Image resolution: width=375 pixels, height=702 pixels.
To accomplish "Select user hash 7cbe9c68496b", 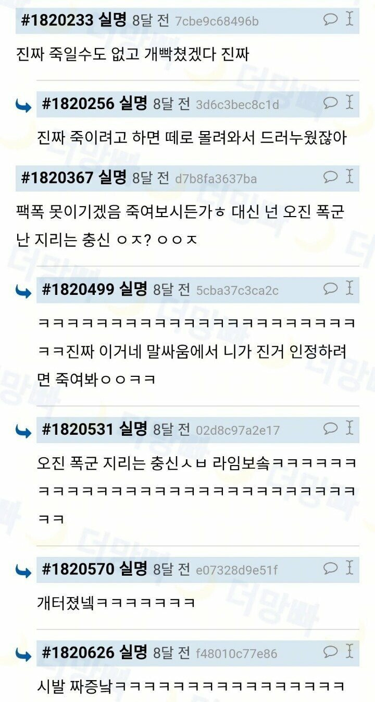I will click(217, 22).
